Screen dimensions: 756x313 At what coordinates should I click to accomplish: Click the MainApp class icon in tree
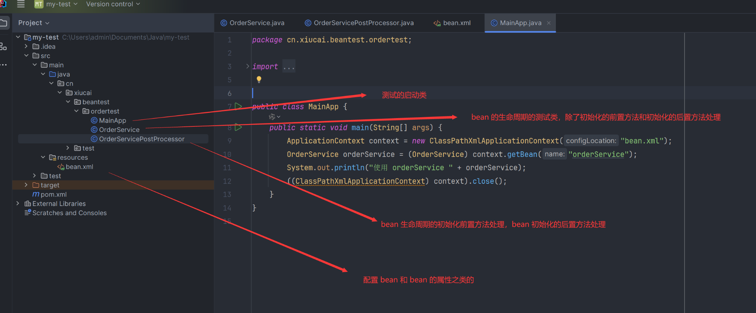(94, 120)
